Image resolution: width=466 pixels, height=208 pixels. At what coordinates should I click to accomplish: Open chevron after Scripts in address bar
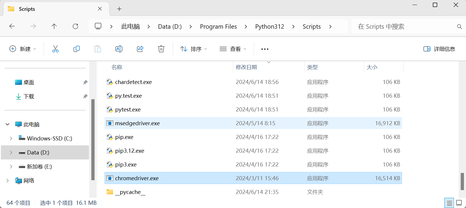pyautogui.click(x=330, y=27)
